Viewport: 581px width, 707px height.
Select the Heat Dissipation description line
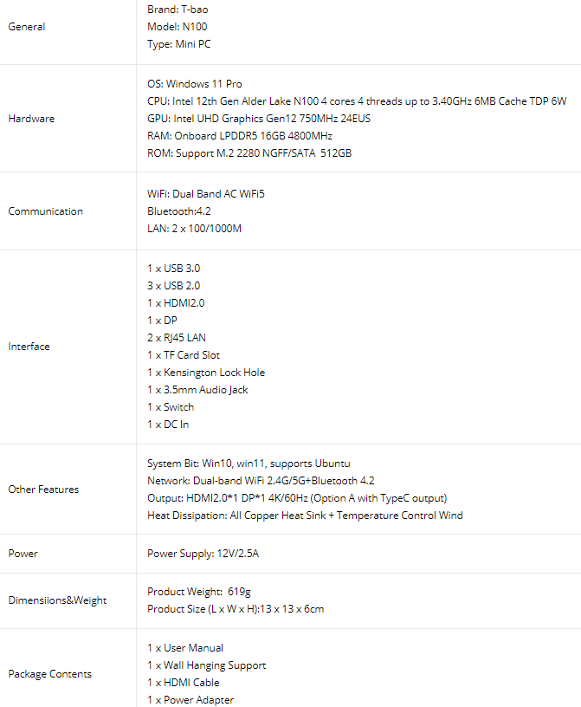(x=305, y=516)
